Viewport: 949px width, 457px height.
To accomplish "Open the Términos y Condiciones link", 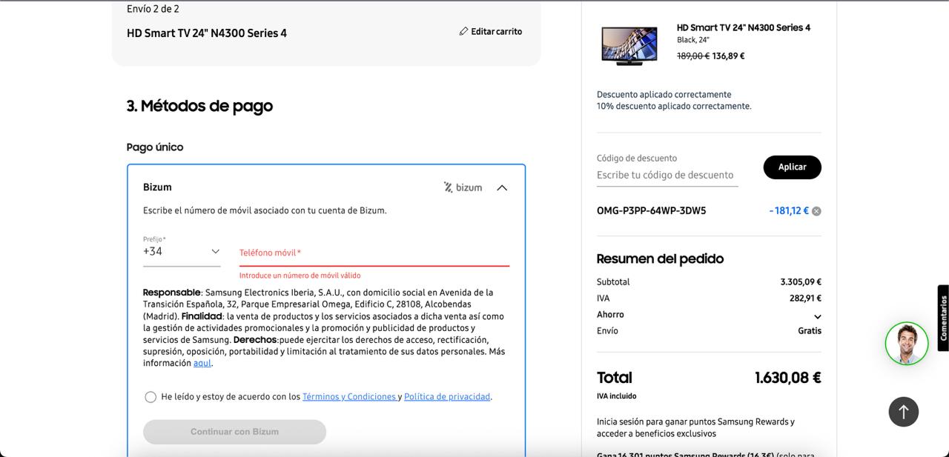I will click(349, 397).
